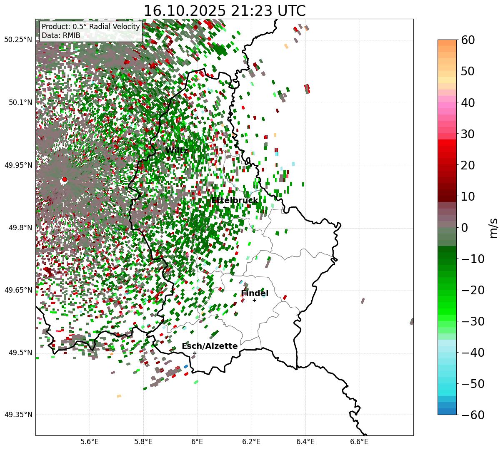The width and height of the screenshot is (503, 450).
Task: Click the Esch/Alzette station cross marker
Action: pos(195,353)
